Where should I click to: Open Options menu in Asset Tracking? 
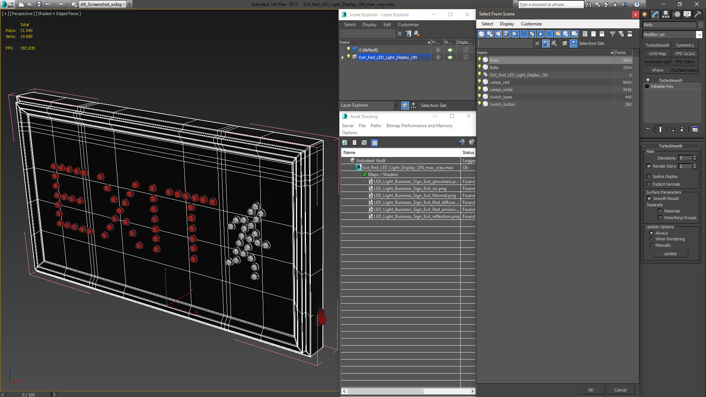pos(349,133)
